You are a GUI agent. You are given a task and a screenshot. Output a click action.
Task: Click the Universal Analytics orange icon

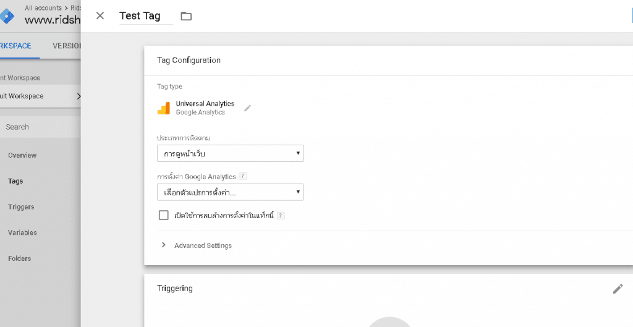[x=163, y=108]
